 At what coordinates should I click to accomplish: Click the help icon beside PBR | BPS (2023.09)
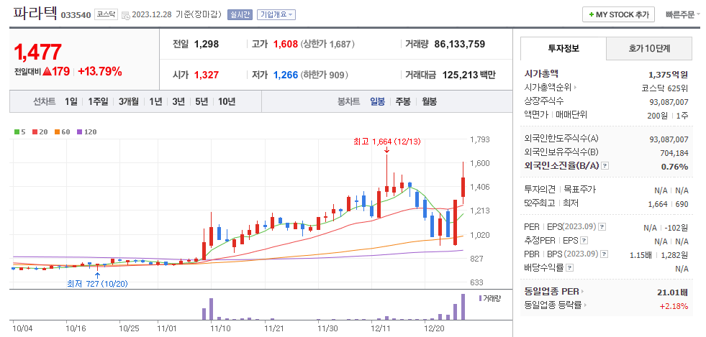[604, 254]
